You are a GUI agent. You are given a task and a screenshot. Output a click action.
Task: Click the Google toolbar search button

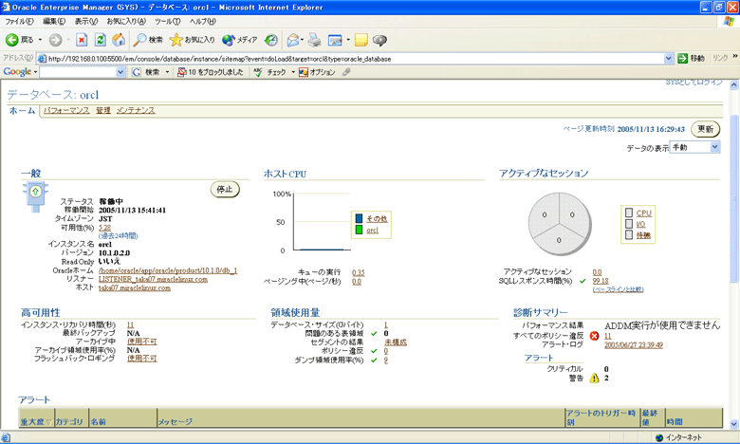(147, 72)
